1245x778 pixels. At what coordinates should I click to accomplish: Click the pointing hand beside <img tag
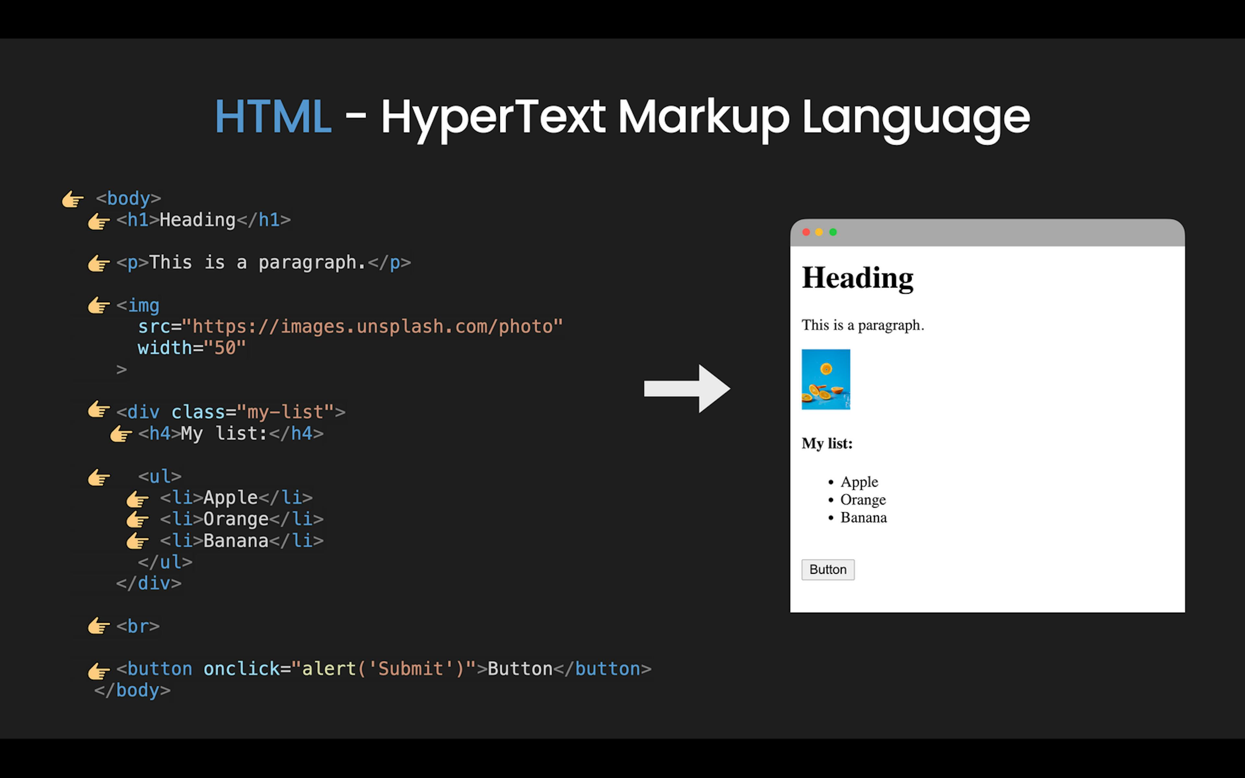[x=98, y=306]
